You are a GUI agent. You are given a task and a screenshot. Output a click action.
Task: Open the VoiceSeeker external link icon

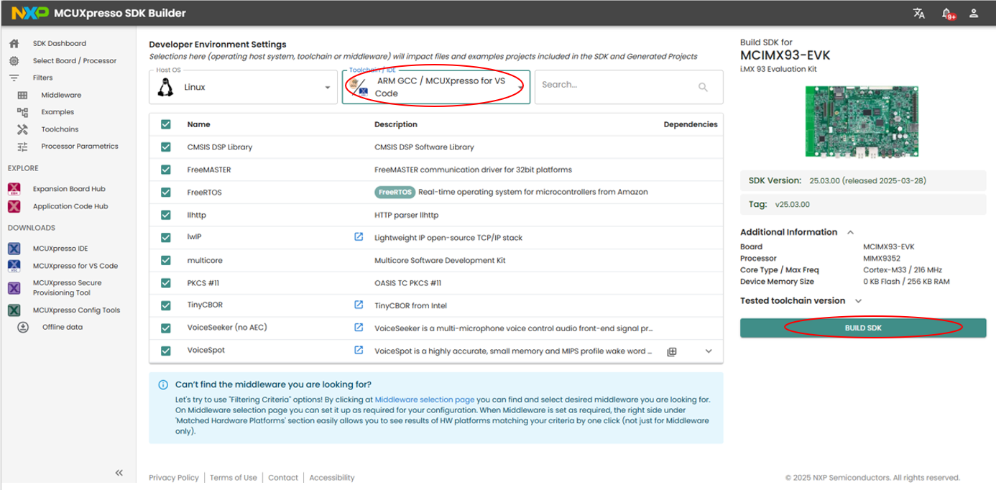359,328
